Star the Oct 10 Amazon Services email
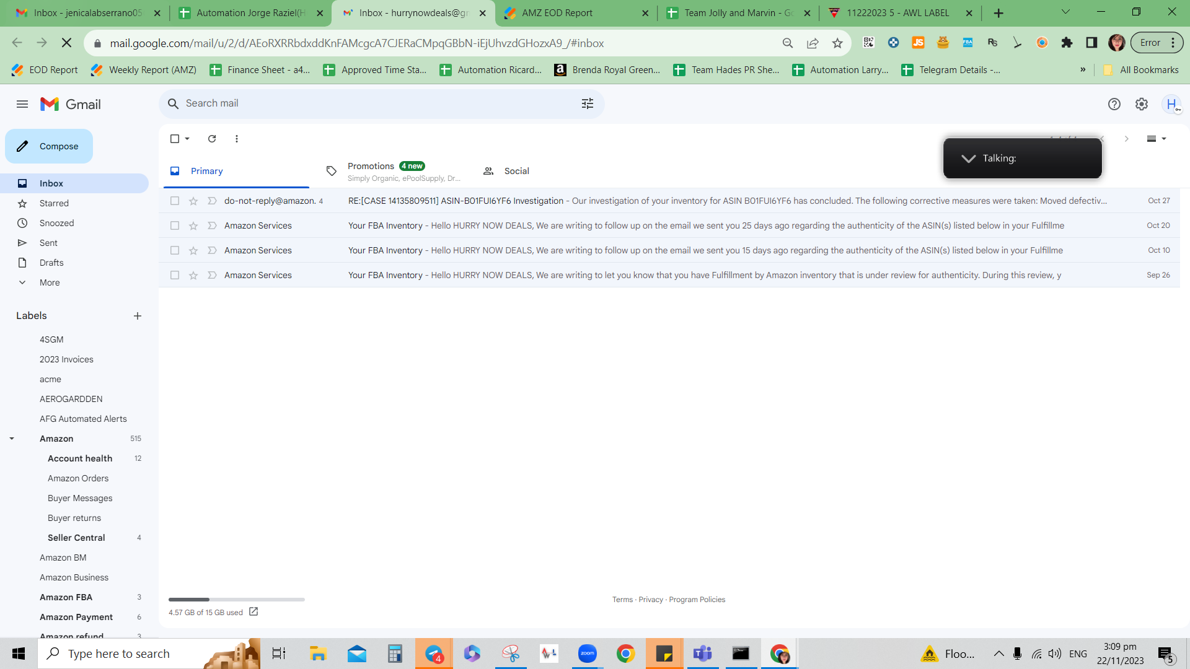The height and width of the screenshot is (669, 1190). pos(193,250)
